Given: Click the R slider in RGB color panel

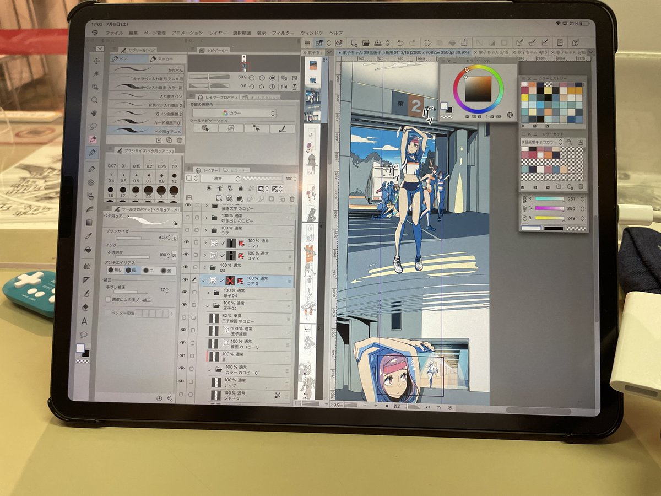Looking at the screenshot, I should click(x=549, y=199).
